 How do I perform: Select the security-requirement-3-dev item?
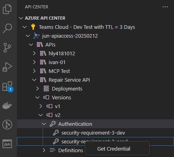pyautogui.click(x=93, y=133)
